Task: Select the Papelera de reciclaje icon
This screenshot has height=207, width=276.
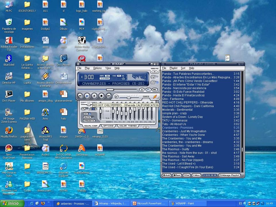Action: (9, 26)
